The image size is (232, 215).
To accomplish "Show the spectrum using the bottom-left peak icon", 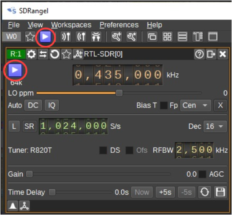I will pos(13,206).
